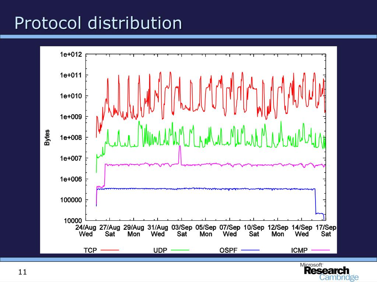
Task: Click the 'Protocol distribution' slide title
Action: pyautogui.click(x=98, y=23)
